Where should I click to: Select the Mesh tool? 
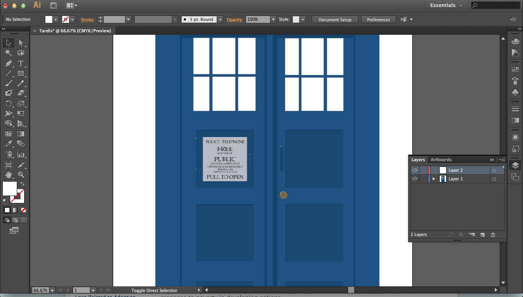[x=9, y=134]
